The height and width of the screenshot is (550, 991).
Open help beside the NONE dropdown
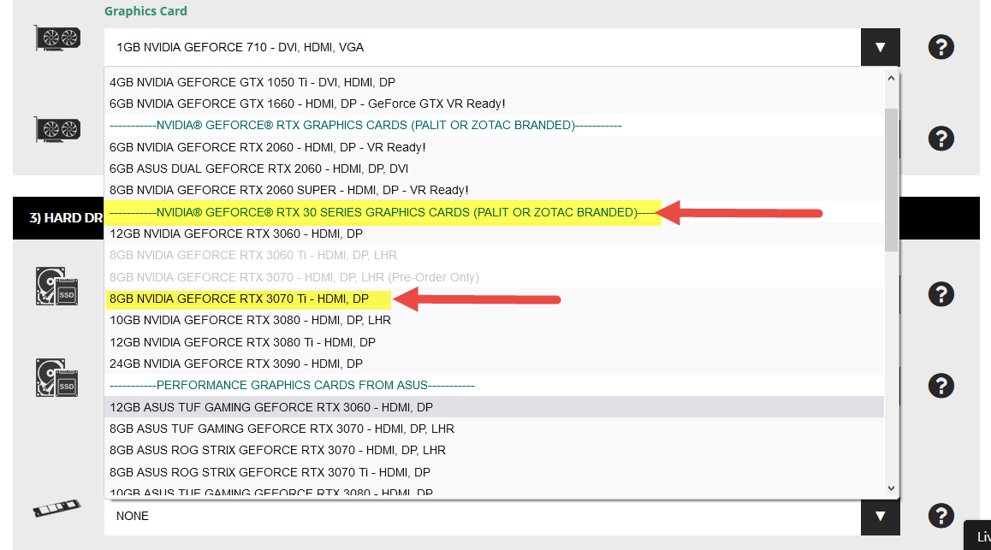click(x=941, y=516)
